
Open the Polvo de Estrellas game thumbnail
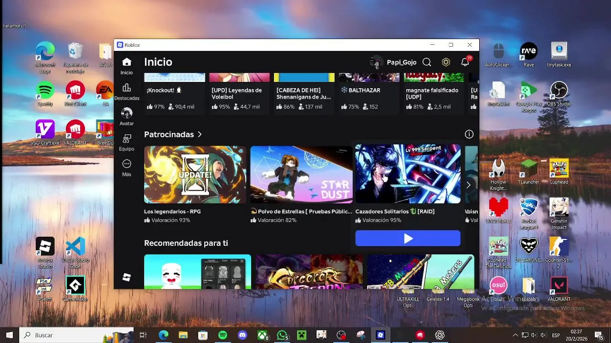[301, 175]
